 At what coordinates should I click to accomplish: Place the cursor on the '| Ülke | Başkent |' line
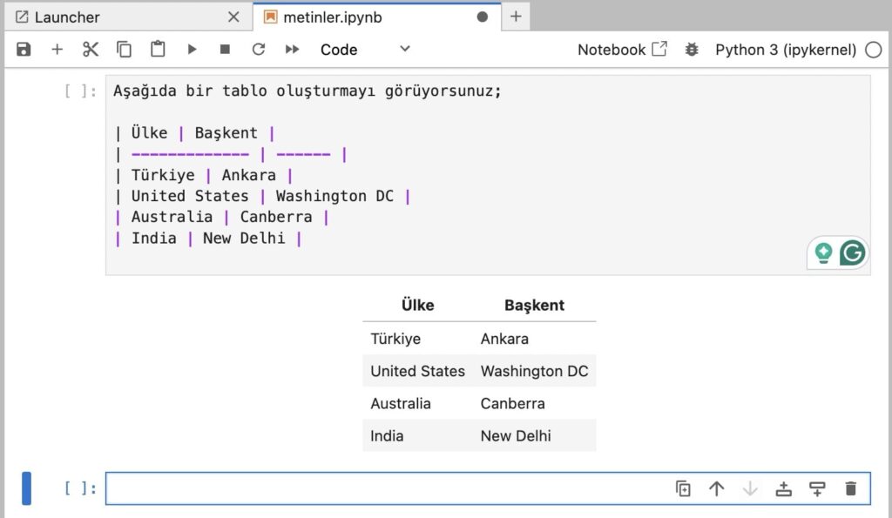[x=194, y=133]
